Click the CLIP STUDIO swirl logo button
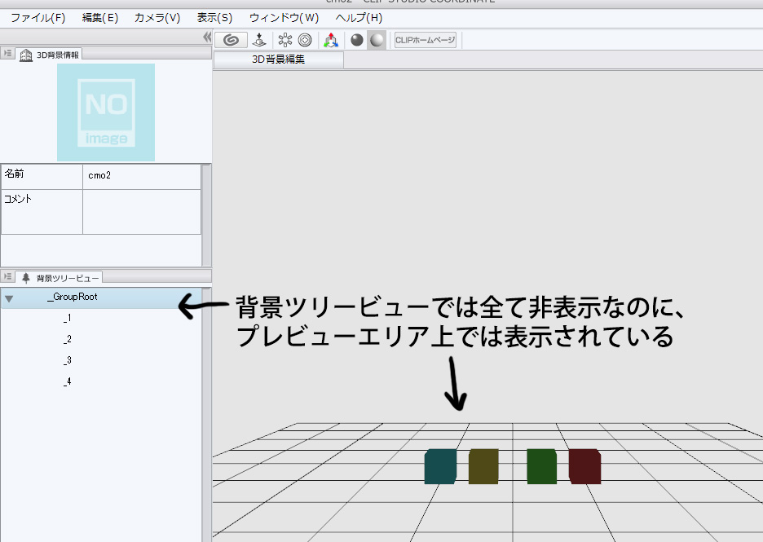Image resolution: width=763 pixels, height=542 pixels. [232, 40]
